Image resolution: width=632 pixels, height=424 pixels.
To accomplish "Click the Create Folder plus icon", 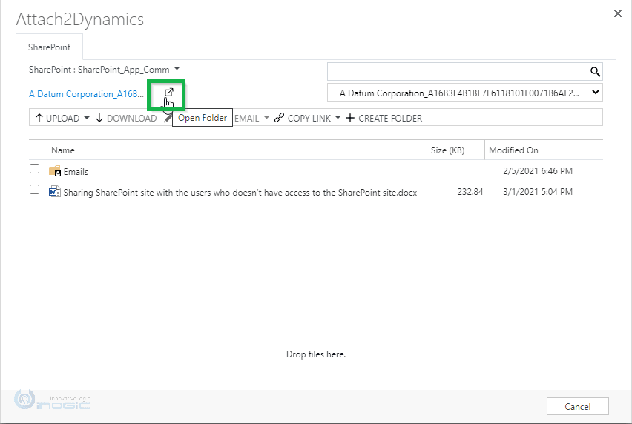I will coord(350,118).
